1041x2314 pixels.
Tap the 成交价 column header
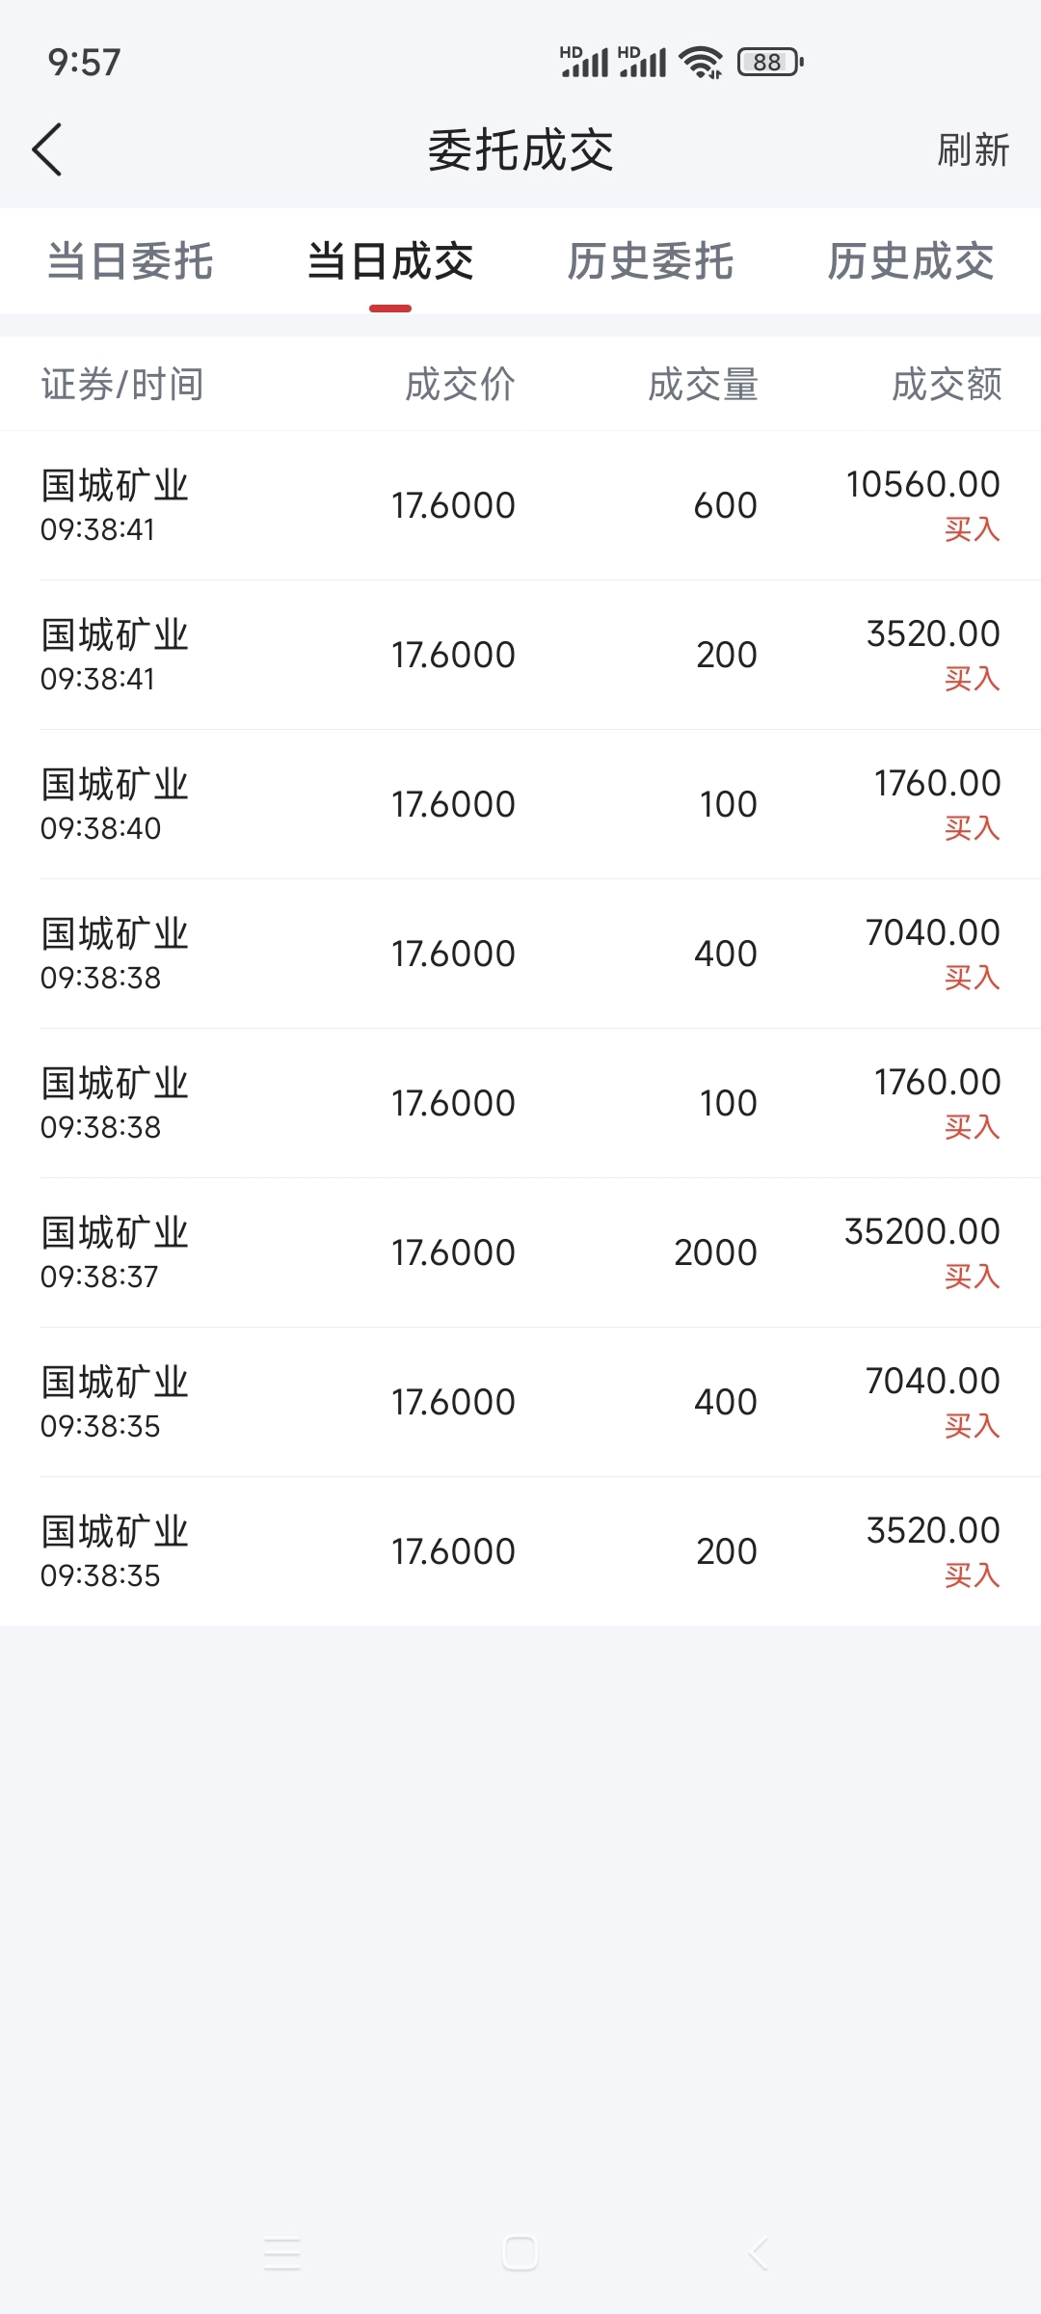460,384
